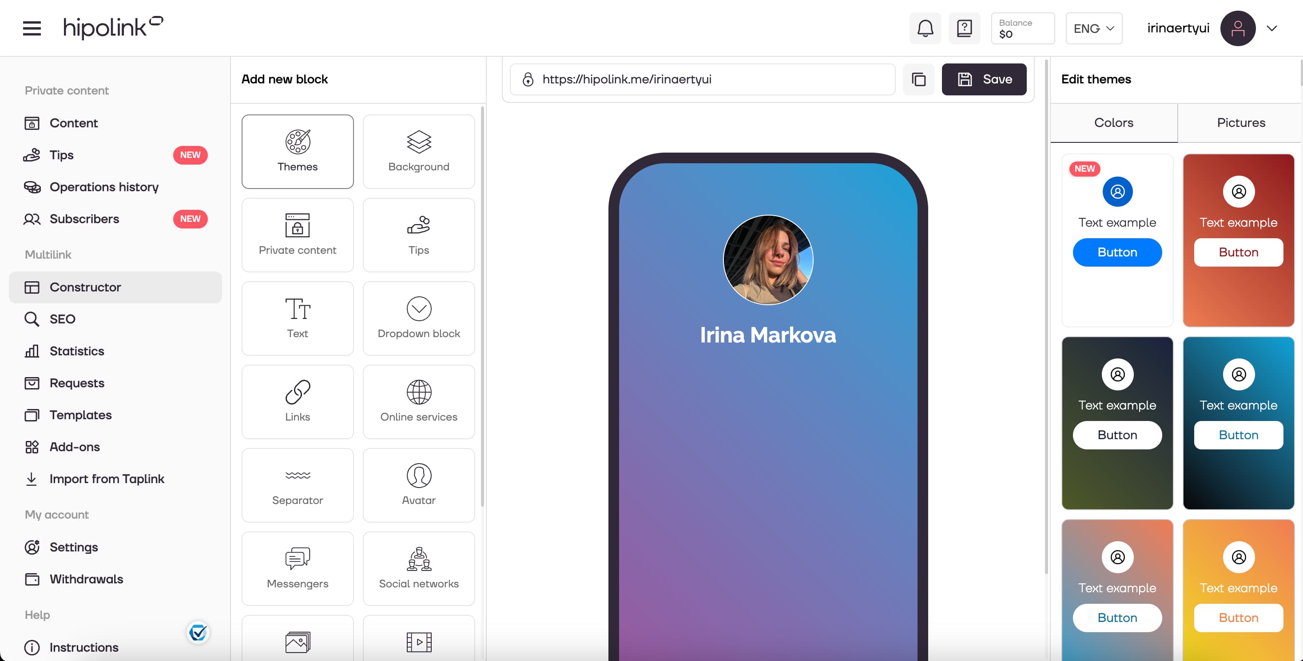Open Statistics page
Screen dimensions: 1303x661
[x=115, y=351]
